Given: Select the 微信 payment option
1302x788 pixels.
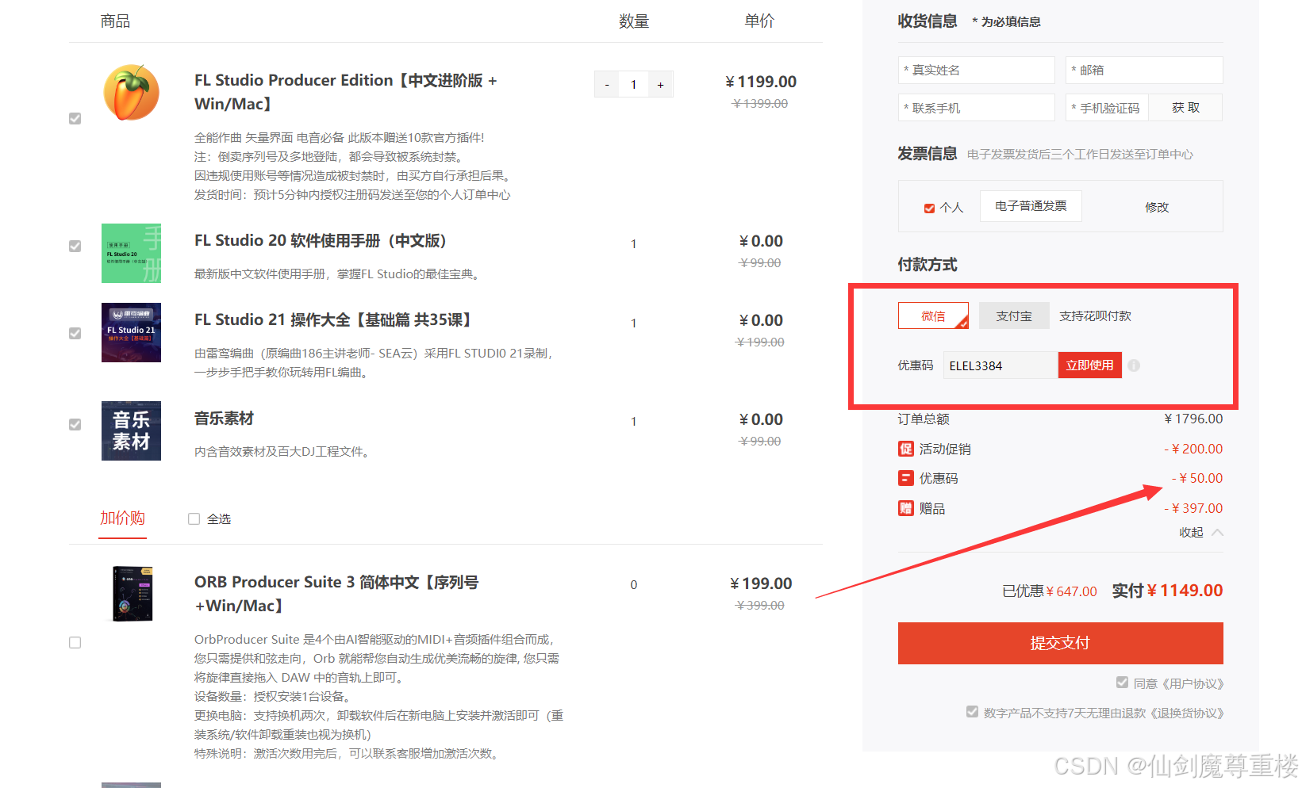Looking at the screenshot, I should coord(933,316).
